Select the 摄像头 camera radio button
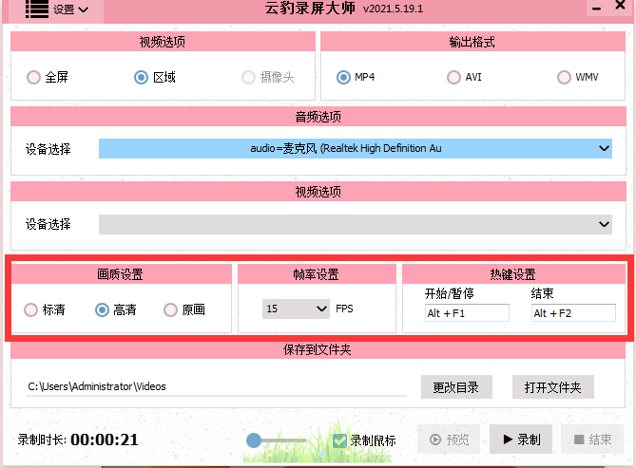Image resolution: width=636 pixels, height=468 pixels. (248, 77)
